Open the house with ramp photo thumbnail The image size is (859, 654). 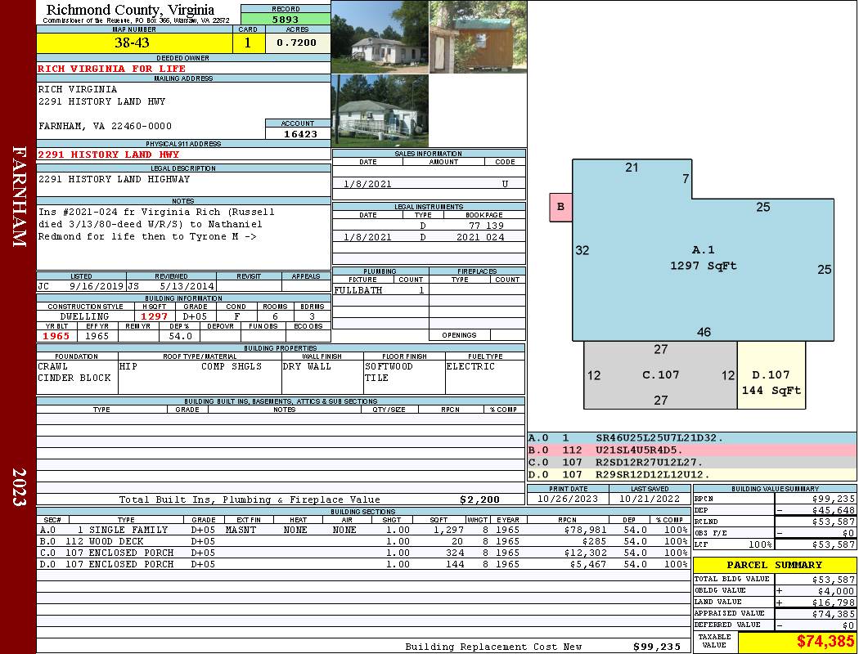click(x=380, y=110)
